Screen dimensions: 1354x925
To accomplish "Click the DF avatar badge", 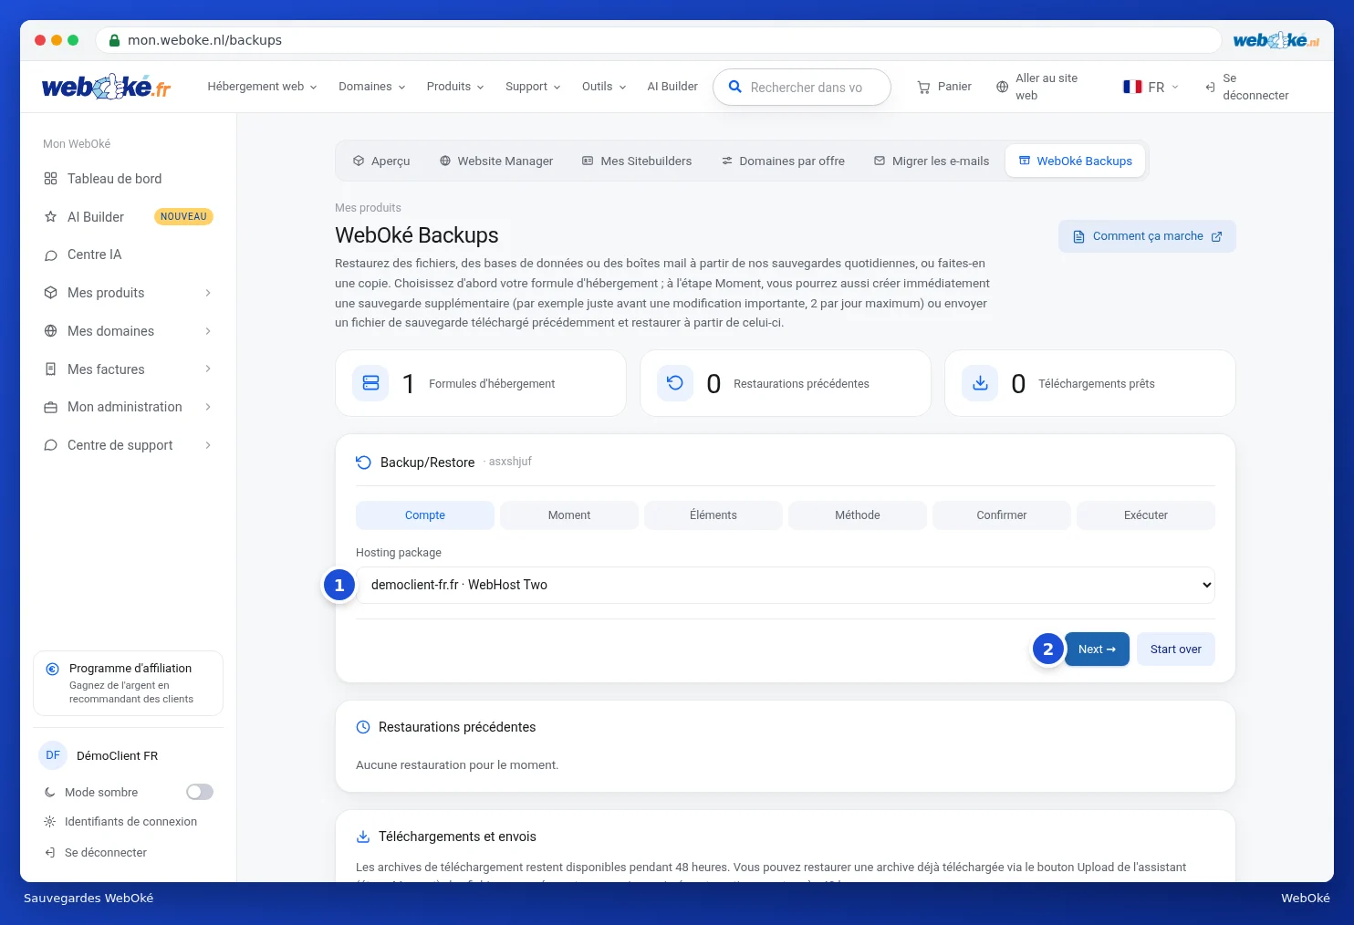I will coord(53,755).
